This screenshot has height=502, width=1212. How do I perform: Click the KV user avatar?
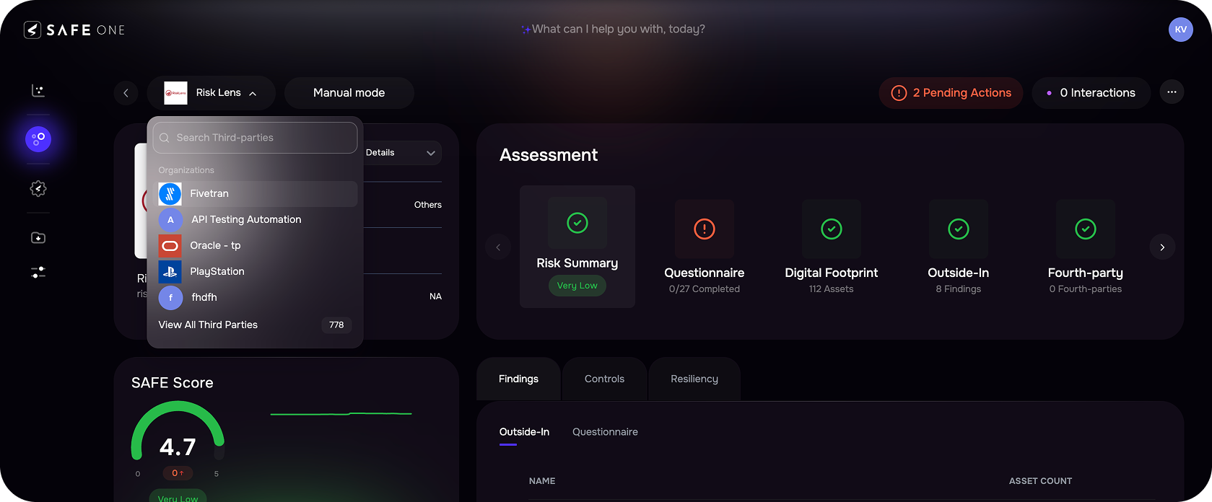(1181, 30)
